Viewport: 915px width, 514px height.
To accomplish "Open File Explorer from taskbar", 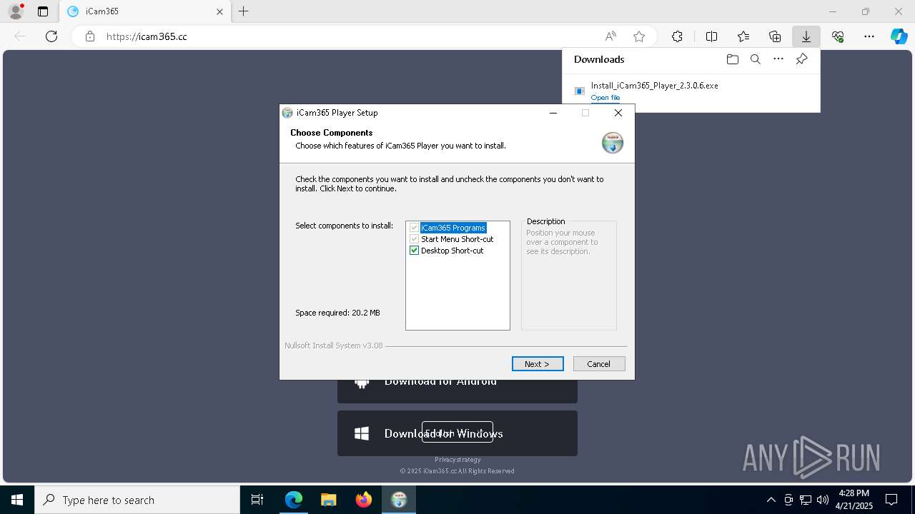I will [329, 500].
